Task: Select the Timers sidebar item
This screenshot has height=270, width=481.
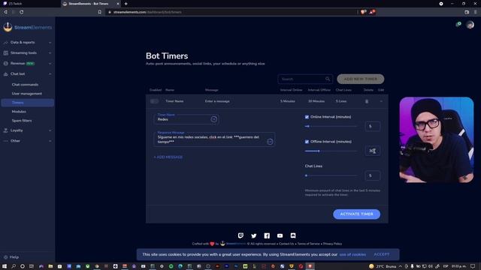Action: point(27,103)
